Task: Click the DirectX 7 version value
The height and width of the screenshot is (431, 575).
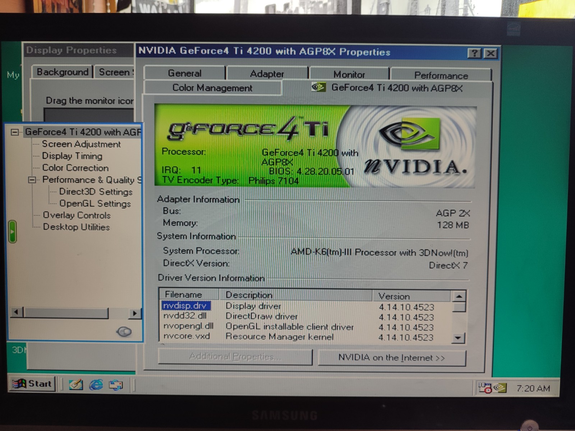Action: [x=448, y=265]
